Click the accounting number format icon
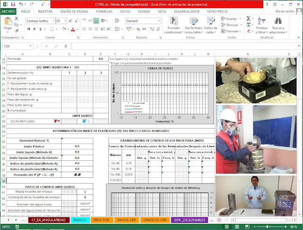 (129, 29)
